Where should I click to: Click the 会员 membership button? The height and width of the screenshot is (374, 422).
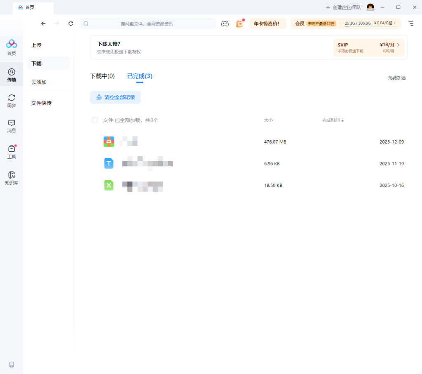300,24
